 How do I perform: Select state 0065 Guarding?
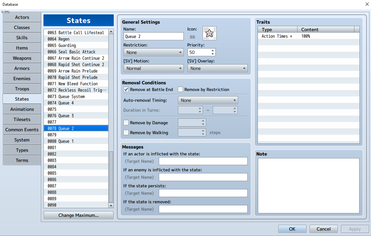point(76,45)
